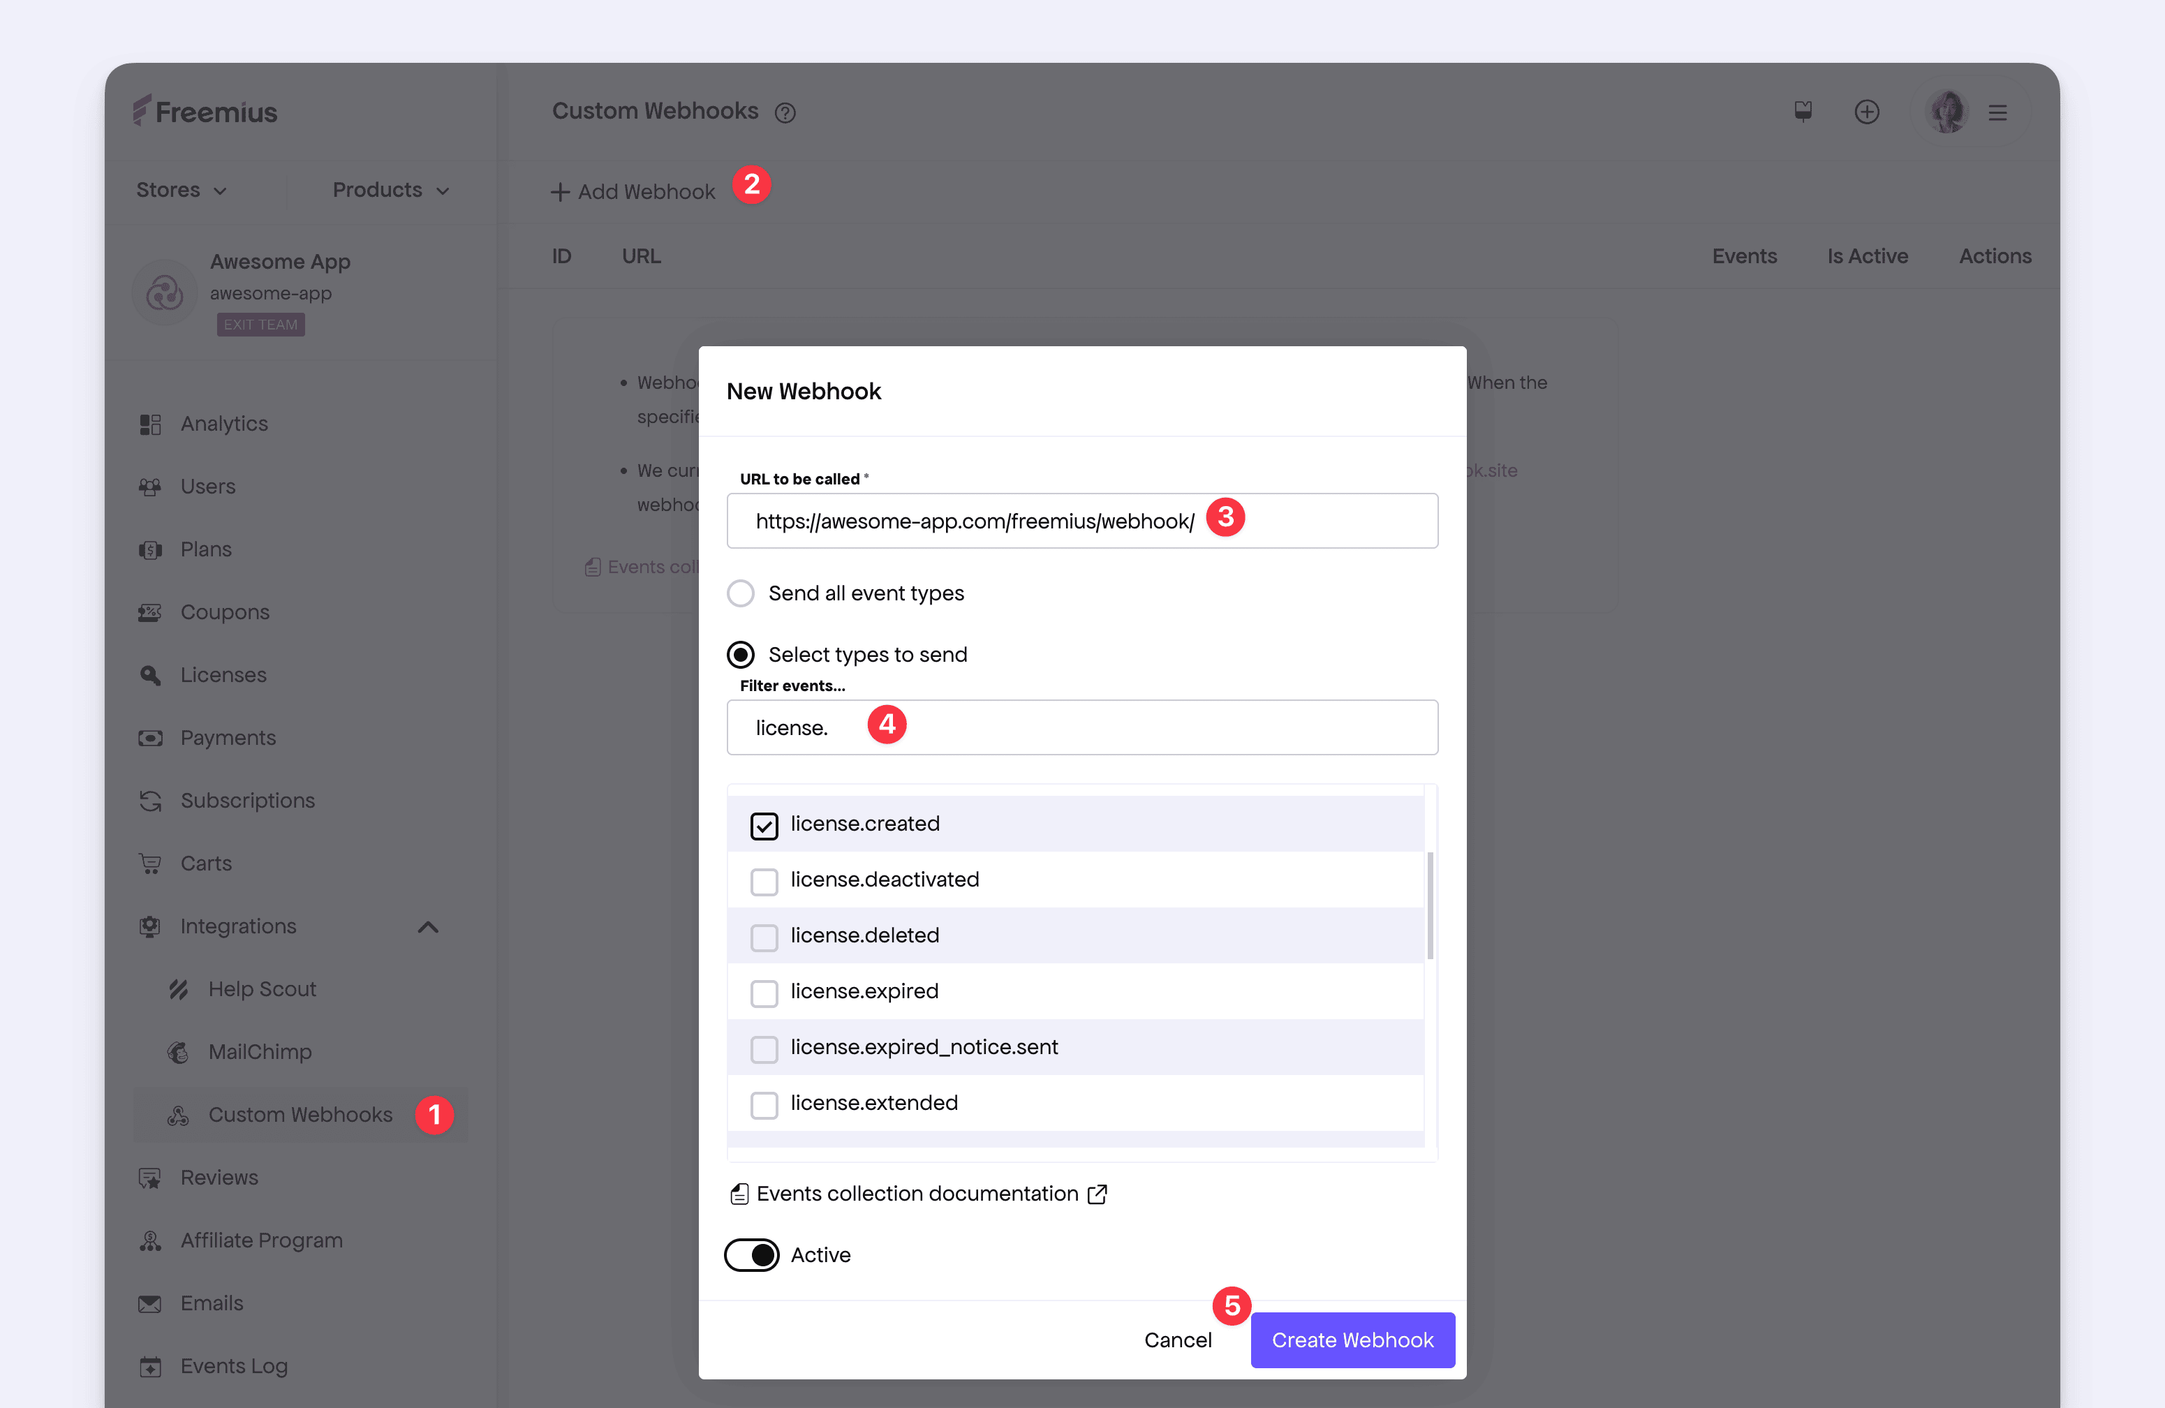Click Cancel in New Webhook dialog
Viewport: 2165px width, 1408px height.
click(x=1177, y=1340)
